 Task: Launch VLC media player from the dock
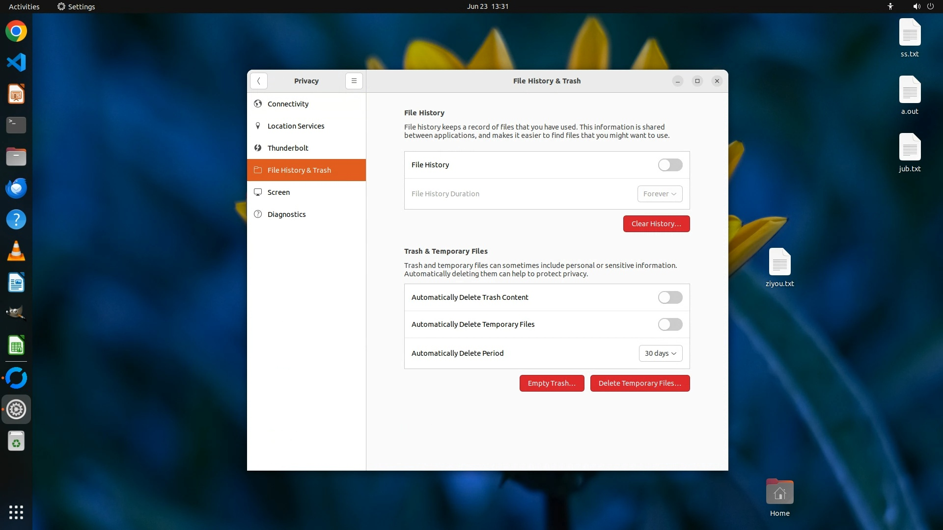click(x=16, y=251)
